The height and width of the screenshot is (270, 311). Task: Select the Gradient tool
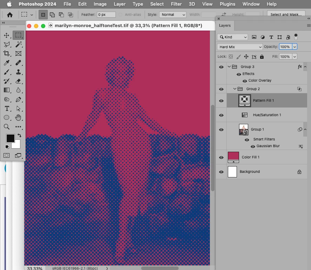point(7,90)
